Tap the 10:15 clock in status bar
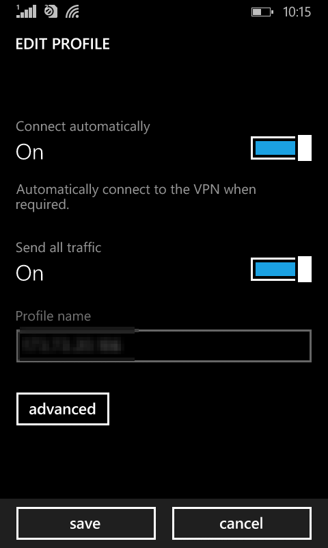Image resolution: width=328 pixels, height=548 pixels. (297, 12)
